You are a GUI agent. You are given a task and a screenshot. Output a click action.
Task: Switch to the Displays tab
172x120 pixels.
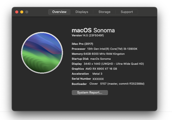tap(82, 12)
